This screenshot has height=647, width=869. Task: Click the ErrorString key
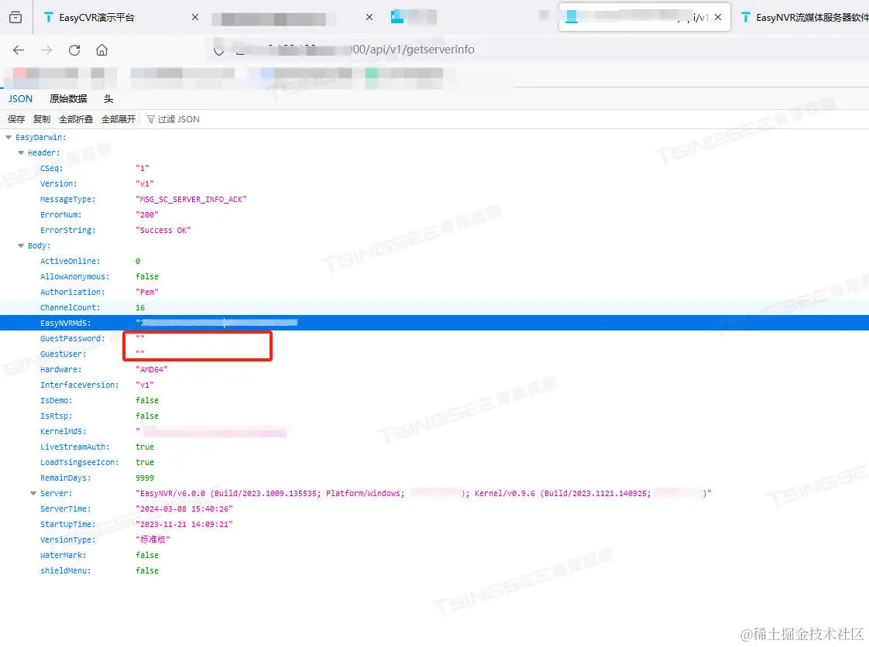[x=67, y=231]
